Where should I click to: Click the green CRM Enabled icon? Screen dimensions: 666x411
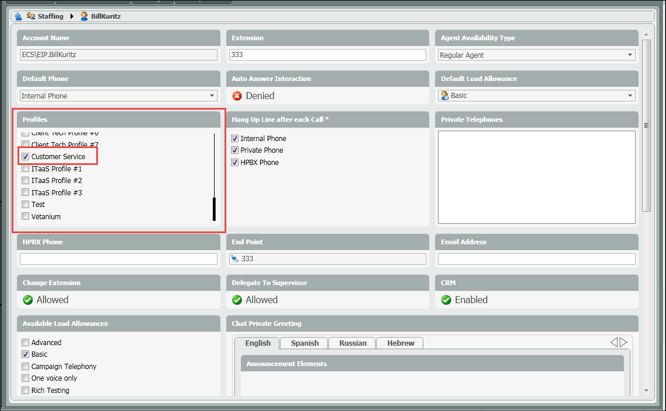446,300
